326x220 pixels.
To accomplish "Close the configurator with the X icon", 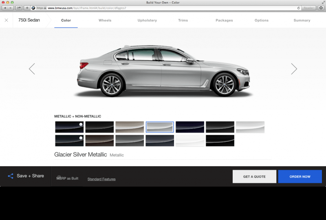I will (x=7, y=20).
